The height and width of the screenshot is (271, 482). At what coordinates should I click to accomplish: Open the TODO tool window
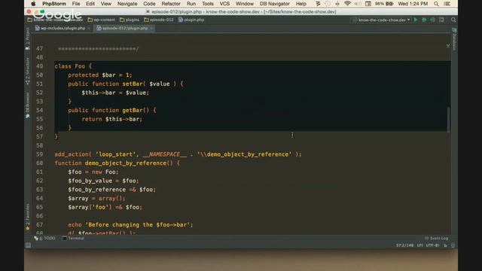tap(45, 238)
